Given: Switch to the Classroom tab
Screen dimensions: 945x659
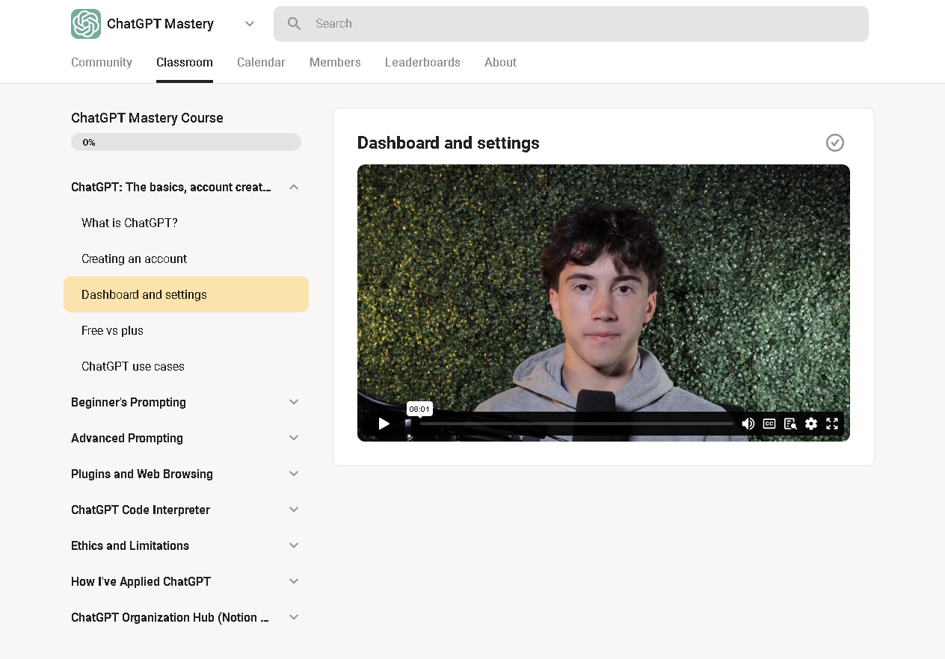Looking at the screenshot, I should tap(185, 63).
